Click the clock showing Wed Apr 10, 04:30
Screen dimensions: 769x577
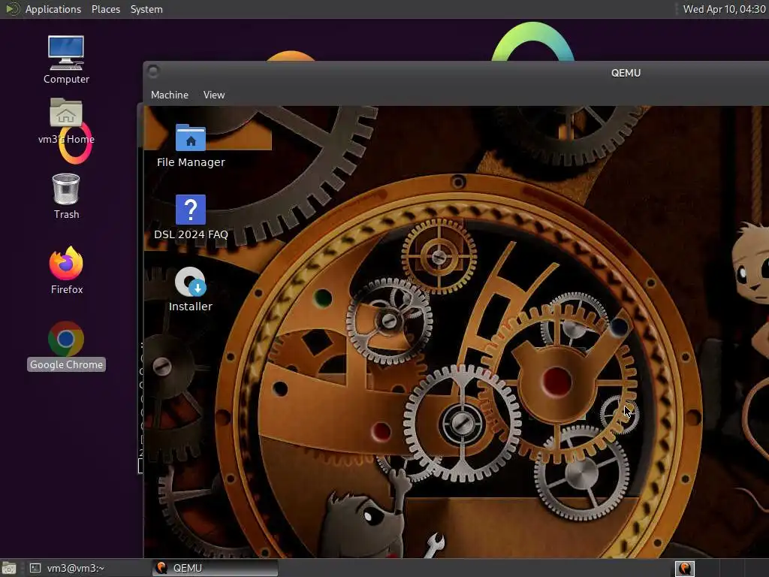pos(725,9)
